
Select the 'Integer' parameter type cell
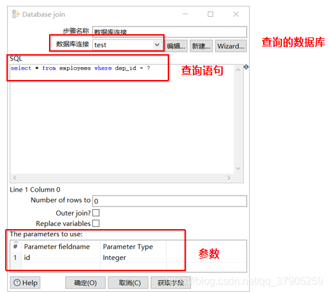(134, 258)
